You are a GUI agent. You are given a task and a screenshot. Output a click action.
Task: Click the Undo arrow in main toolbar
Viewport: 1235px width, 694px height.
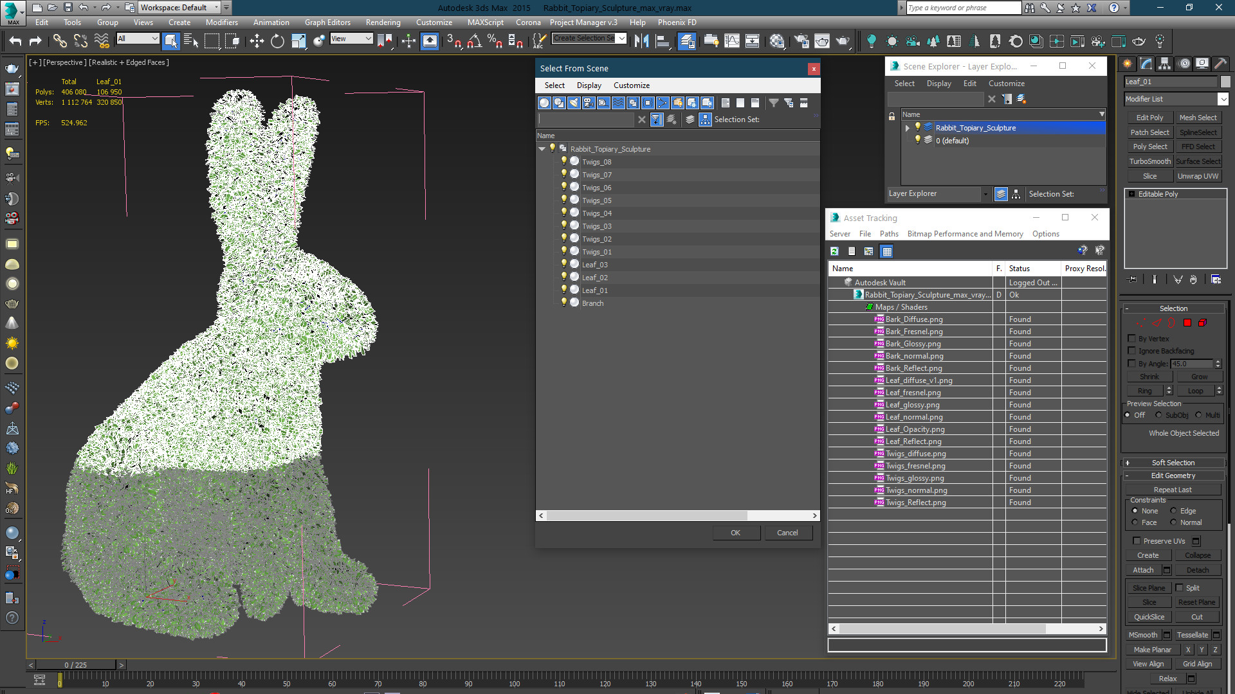tap(15, 41)
